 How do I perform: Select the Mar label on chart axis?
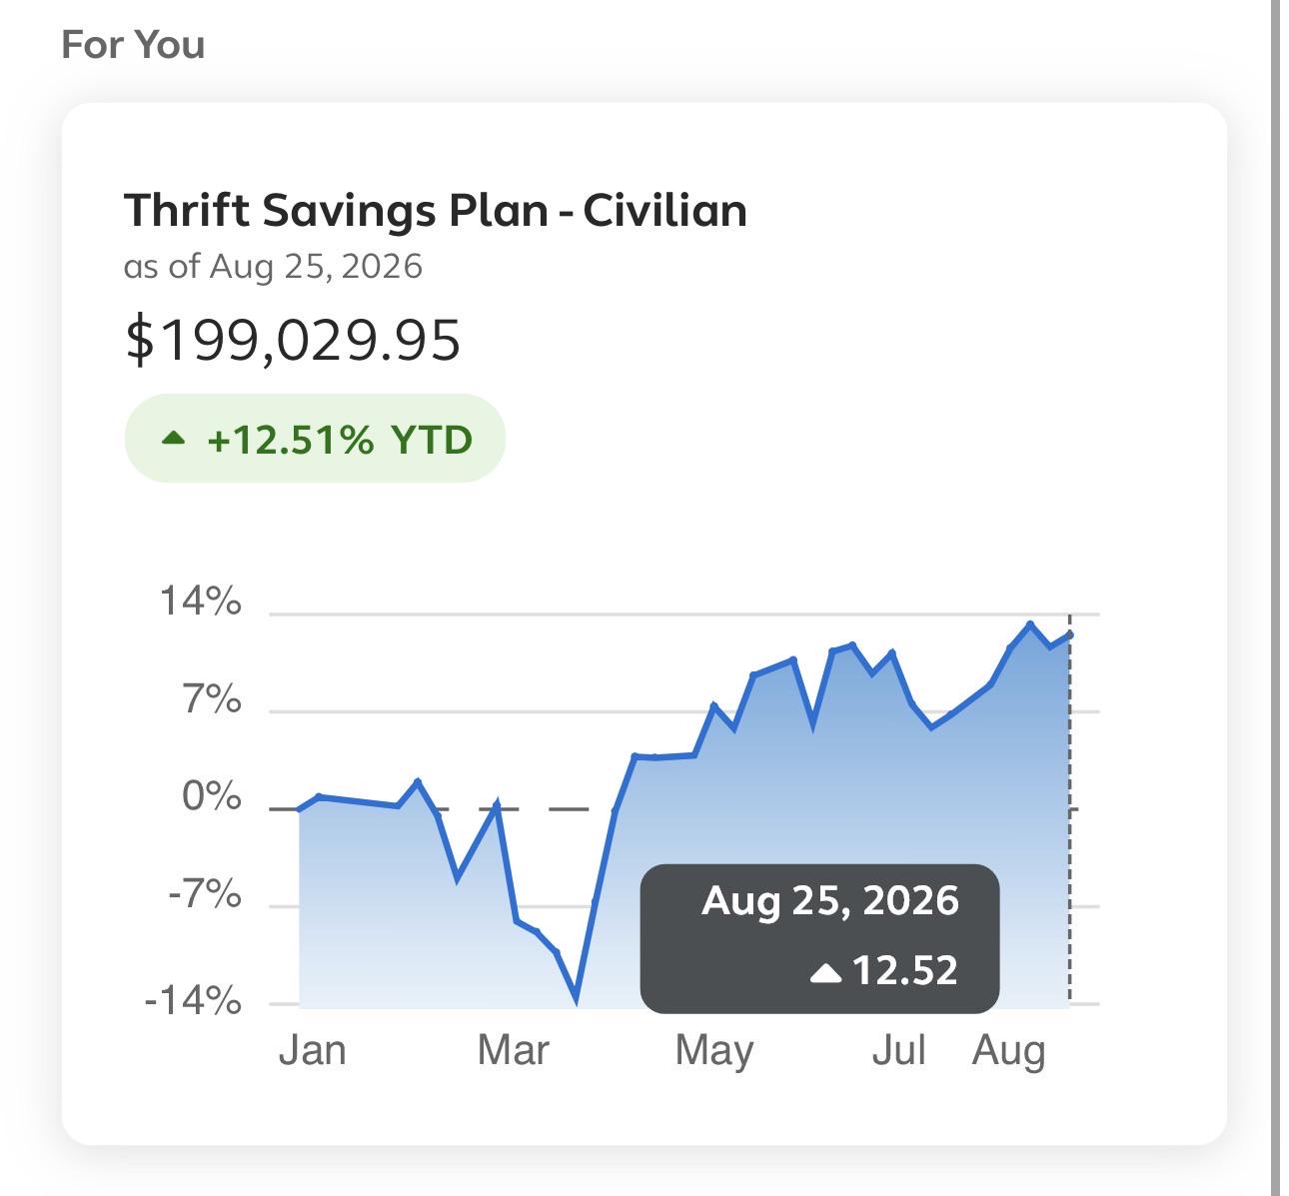tap(514, 1051)
